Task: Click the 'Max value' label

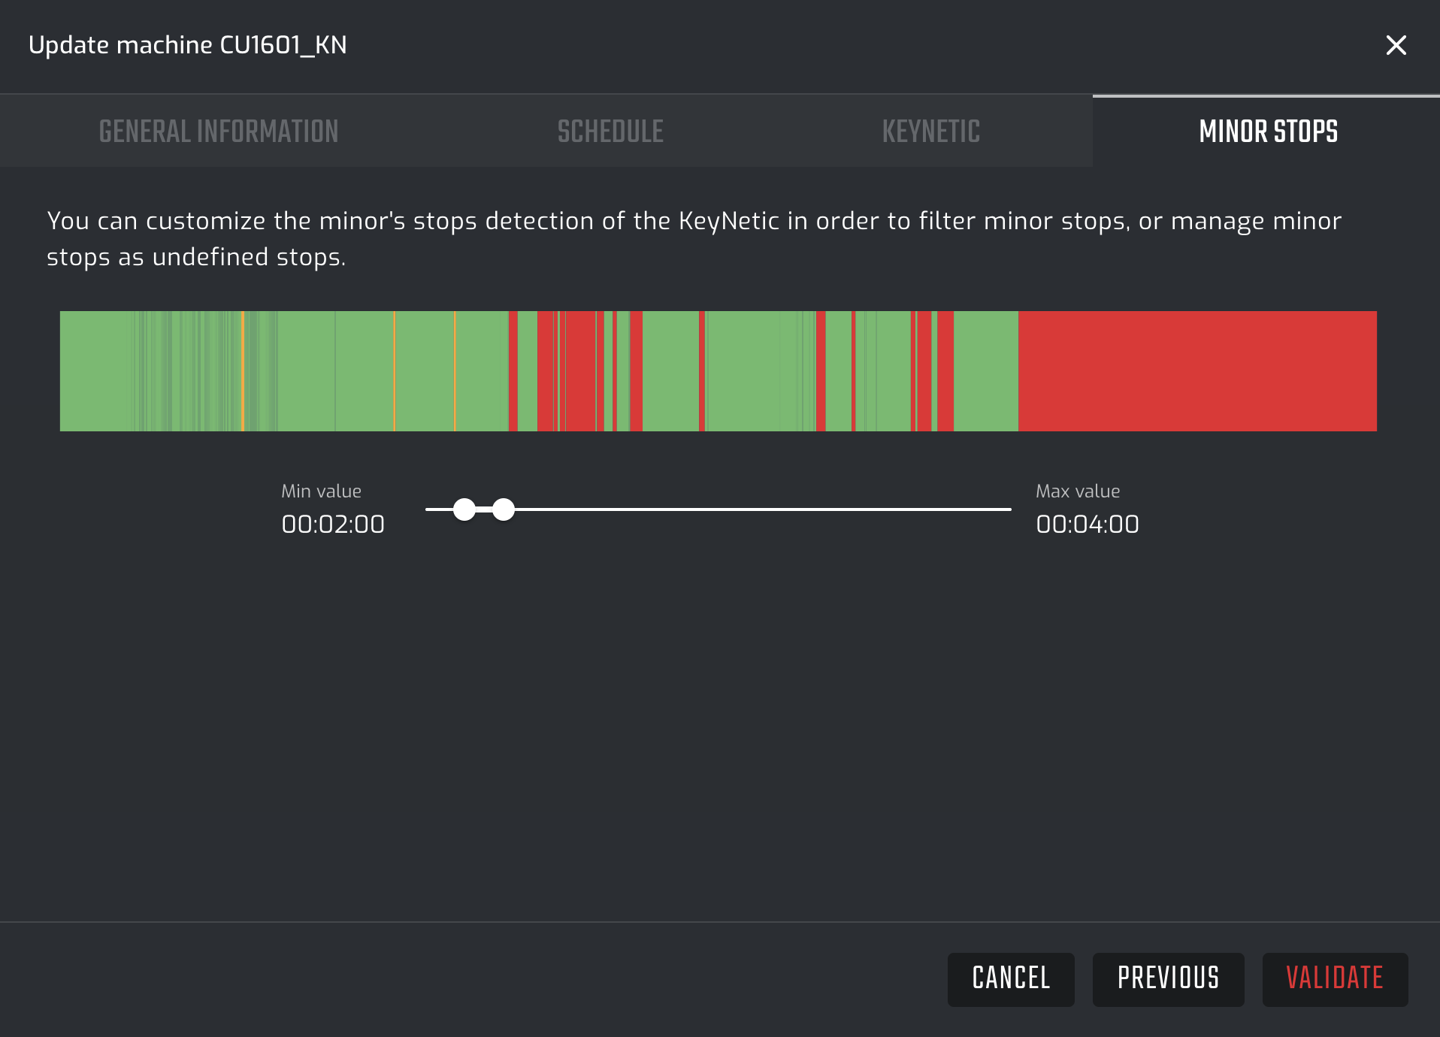Action: pos(1078,491)
